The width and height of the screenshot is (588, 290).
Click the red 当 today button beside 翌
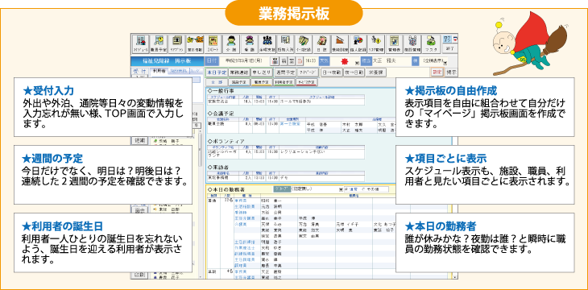[x=300, y=60]
